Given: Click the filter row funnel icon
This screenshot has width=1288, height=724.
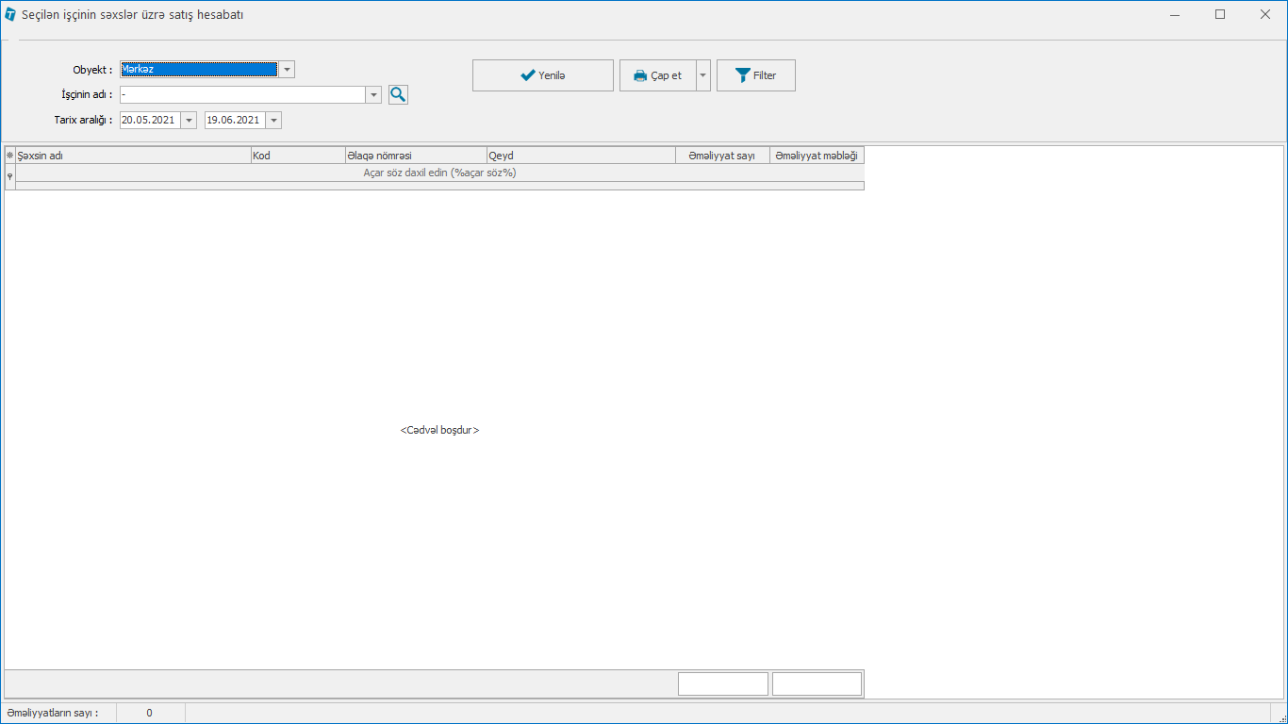Looking at the screenshot, I should [9, 175].
